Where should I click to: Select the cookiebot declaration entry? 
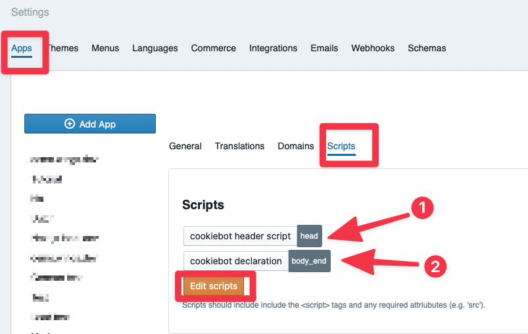pos(235,261)
